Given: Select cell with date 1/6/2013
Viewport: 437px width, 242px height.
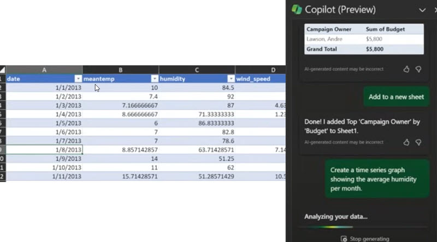Looking at the screenshot, I should click(x=44, y=132).
